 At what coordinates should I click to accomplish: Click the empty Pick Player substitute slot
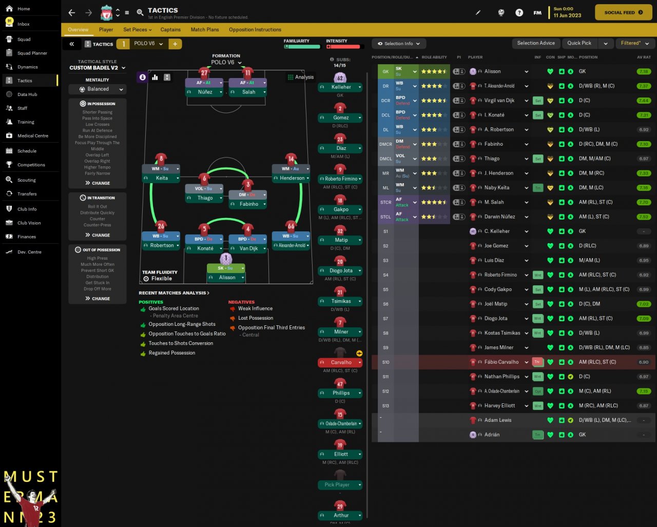click(340, 485)
